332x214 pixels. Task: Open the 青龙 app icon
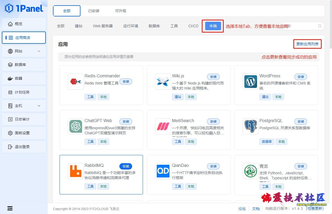[250, 171]
